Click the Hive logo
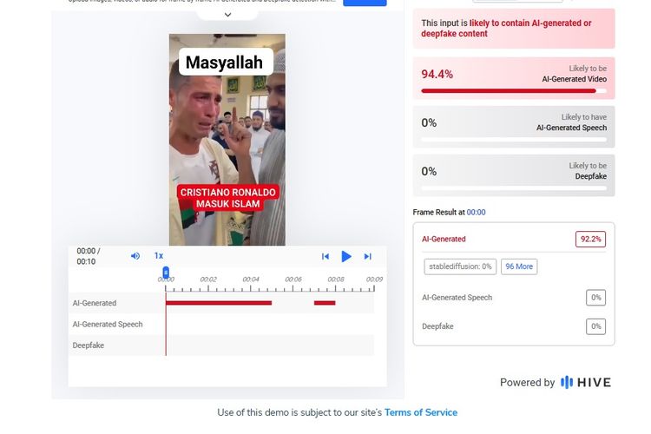 click(x=585, y=383)
